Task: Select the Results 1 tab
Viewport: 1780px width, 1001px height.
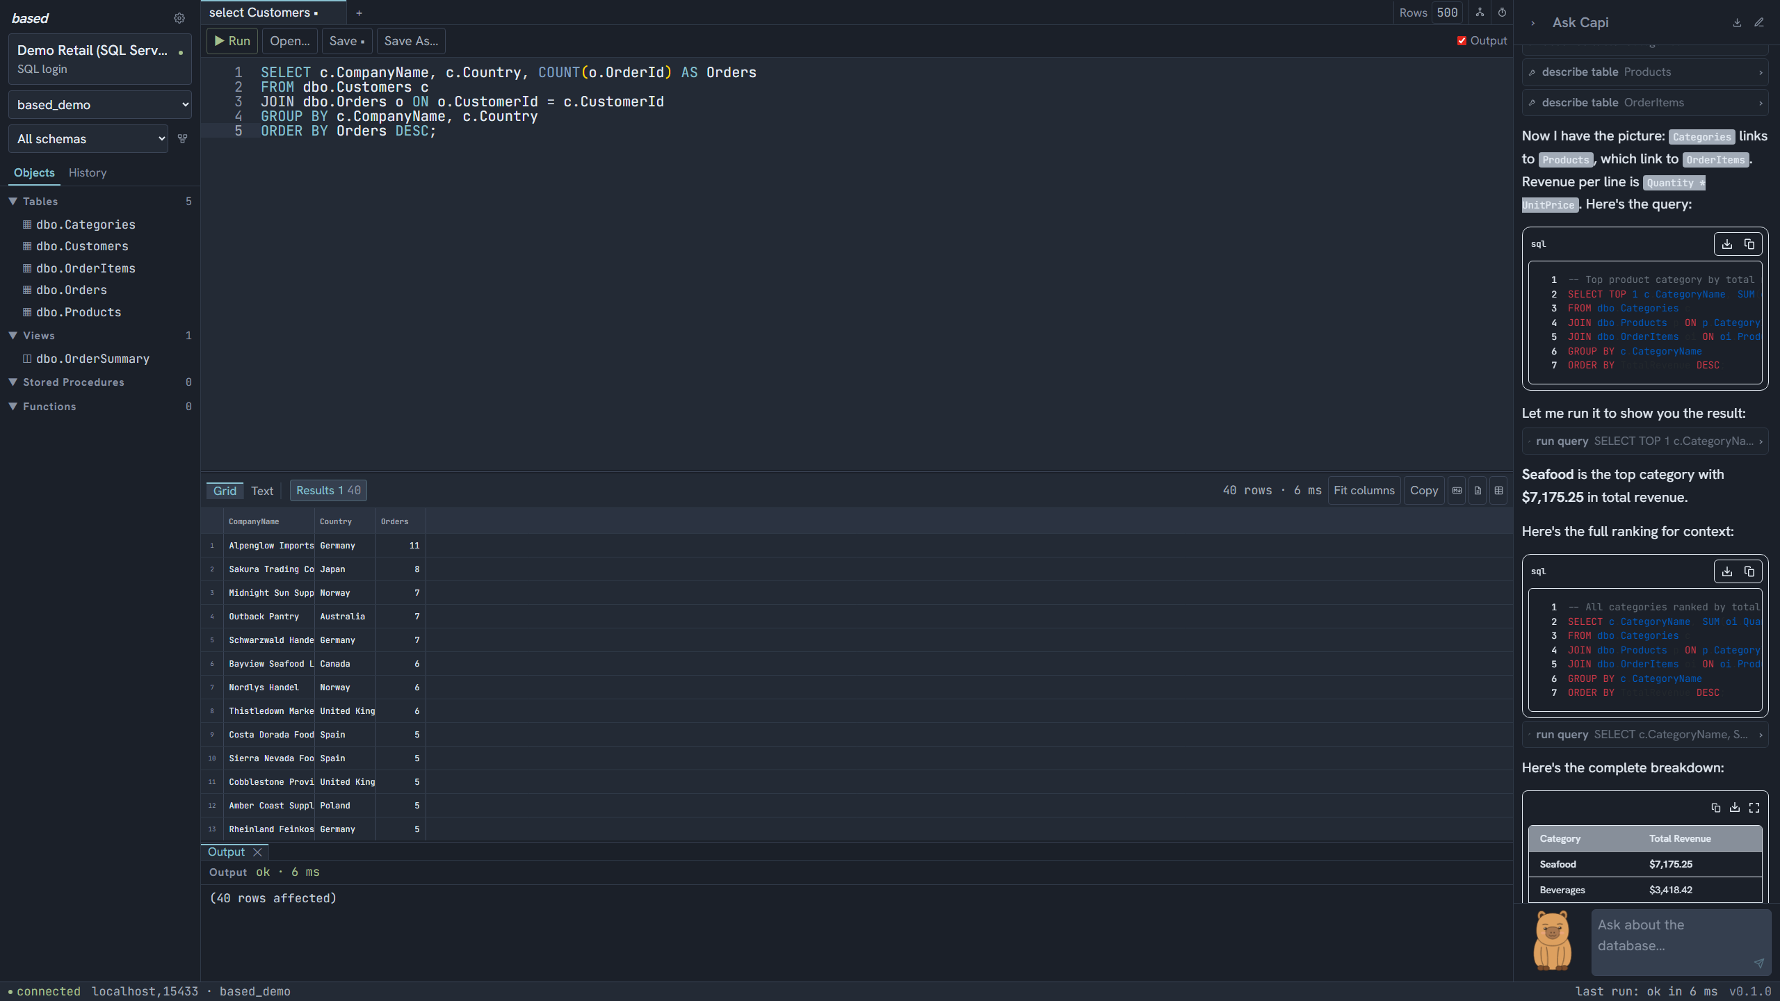Action: pos(328,491)
